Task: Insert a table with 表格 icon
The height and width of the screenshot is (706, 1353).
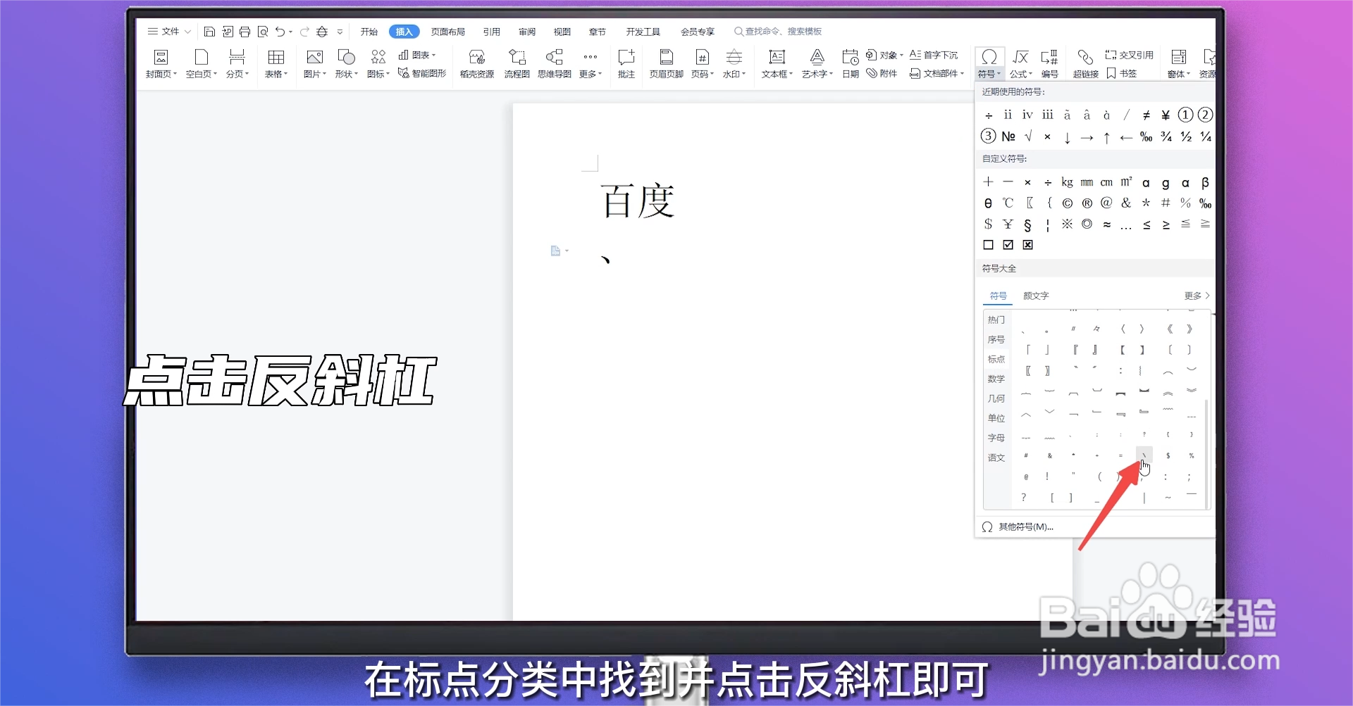Action: point(276,63)
